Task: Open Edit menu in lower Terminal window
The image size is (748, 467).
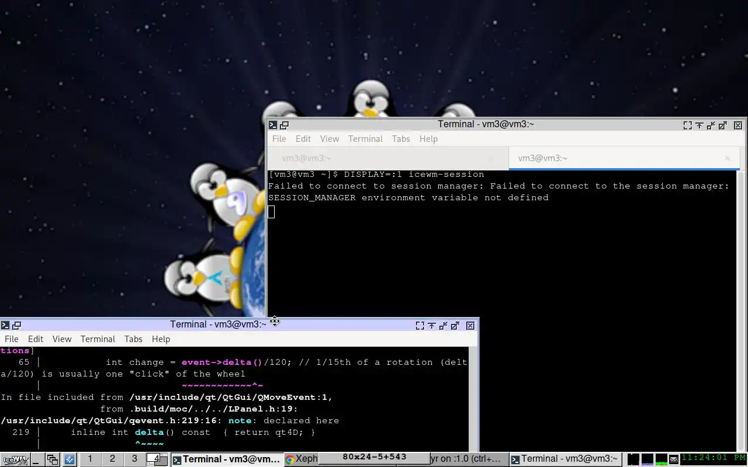Action: pos(36,339)
